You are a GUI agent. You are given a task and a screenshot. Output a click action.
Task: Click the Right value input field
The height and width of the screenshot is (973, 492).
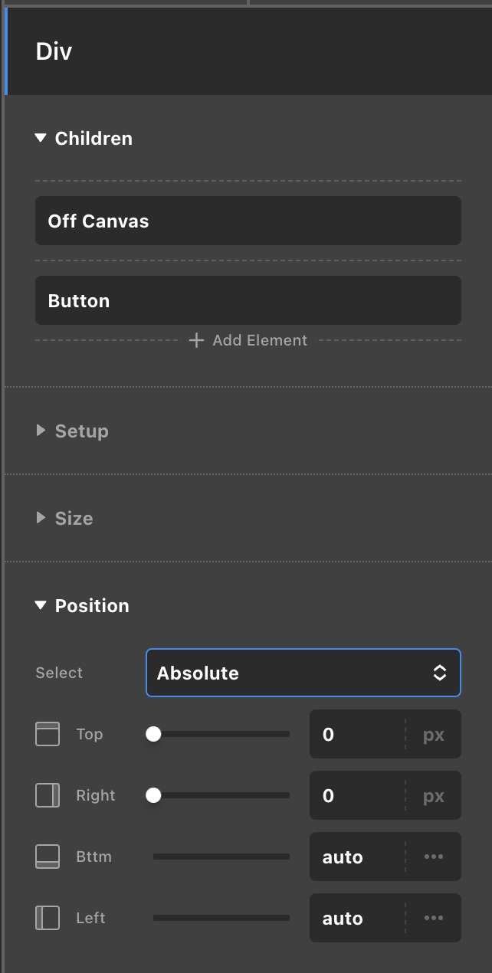click(356, 795)
